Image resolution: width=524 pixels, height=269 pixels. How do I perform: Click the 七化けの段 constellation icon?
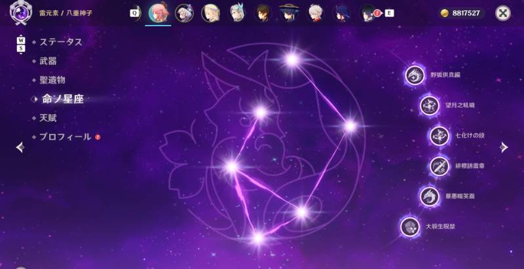[x=439, y=136]
